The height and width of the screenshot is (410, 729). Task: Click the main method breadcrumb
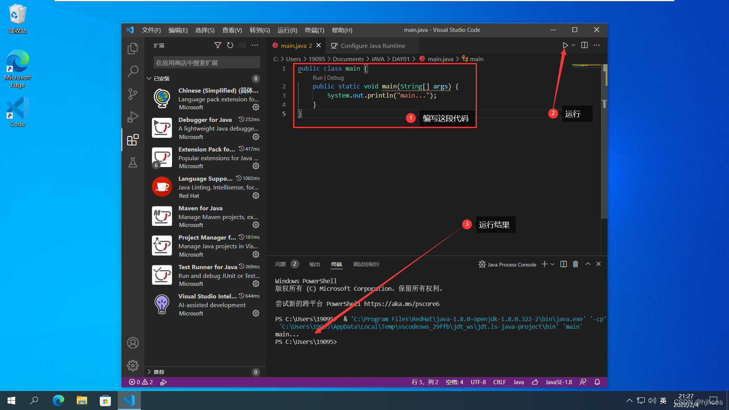[473, 59]
